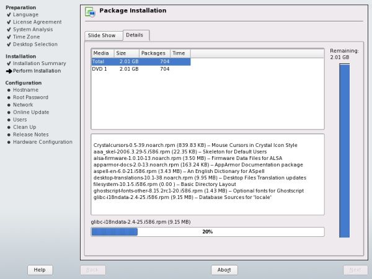Click the bullet beside Hostname
372x279 pixels.
click(x=9, y=90)
